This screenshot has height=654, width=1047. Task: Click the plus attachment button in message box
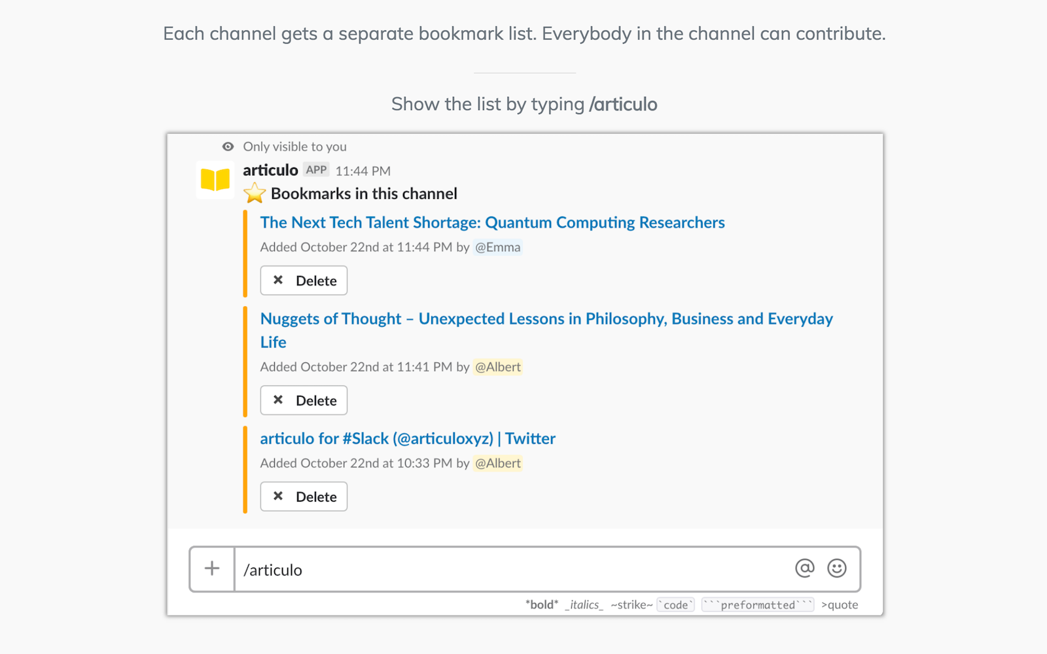click(x=212, y=569)
